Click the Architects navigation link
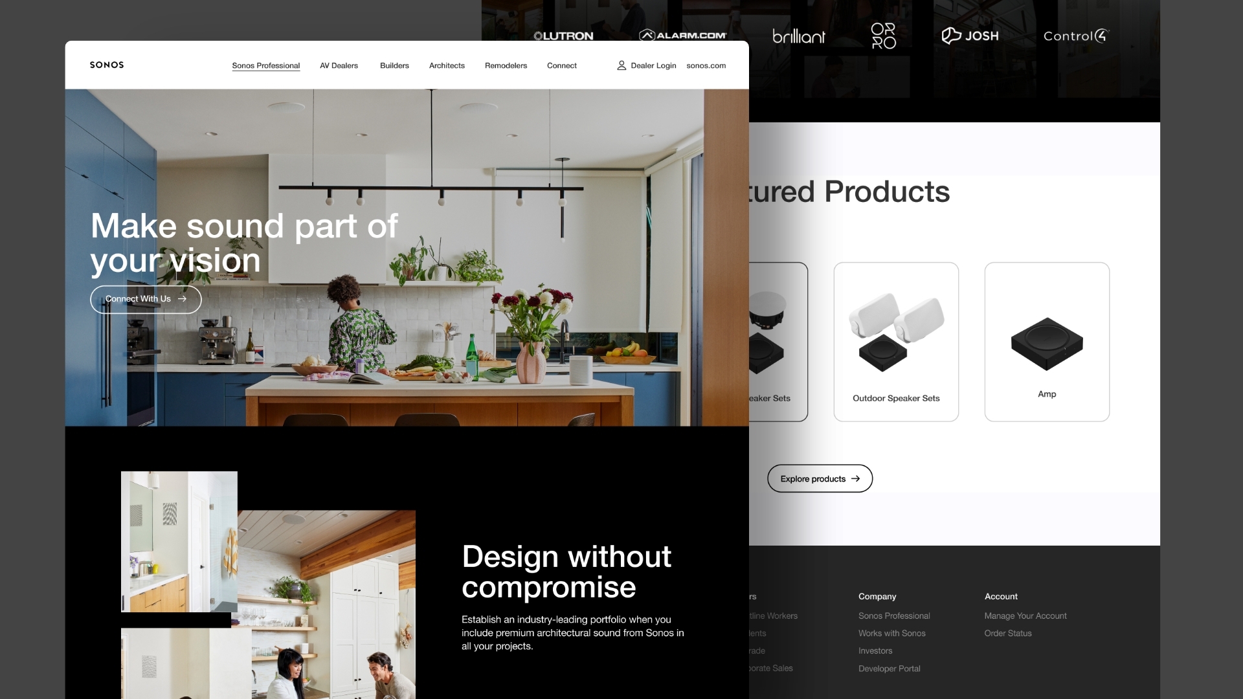1243x699 pixels. 447,65
